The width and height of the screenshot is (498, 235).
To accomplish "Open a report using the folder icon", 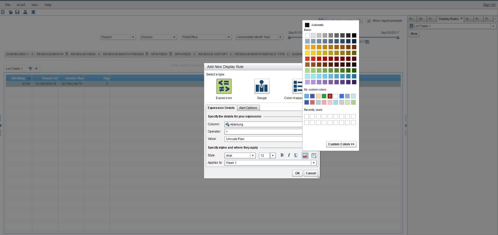I will point(11,12).
